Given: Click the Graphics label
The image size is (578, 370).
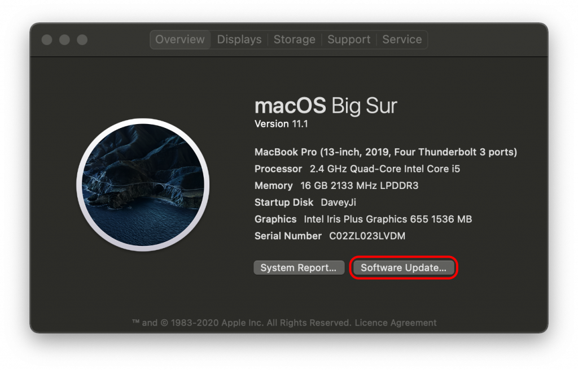Looking at the screenshot, I should point(275,219).
